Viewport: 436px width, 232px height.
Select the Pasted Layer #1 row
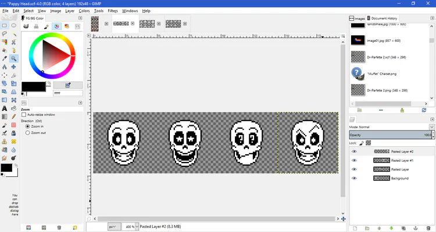(x=391, y=161)
